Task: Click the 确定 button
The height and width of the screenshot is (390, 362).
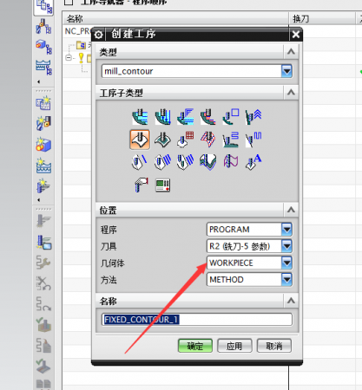Action: [x=195, y=346]
